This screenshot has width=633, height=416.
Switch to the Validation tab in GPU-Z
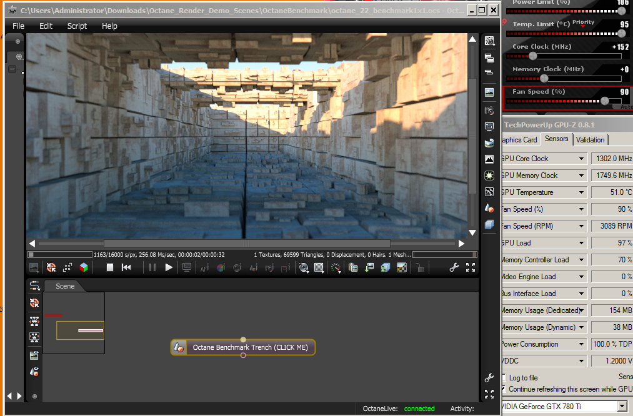590,140
